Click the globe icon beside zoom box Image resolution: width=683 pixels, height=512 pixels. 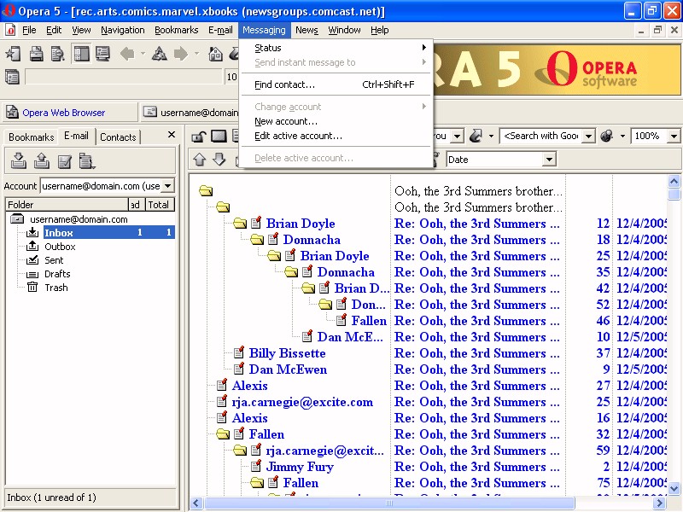click(607, 137)
